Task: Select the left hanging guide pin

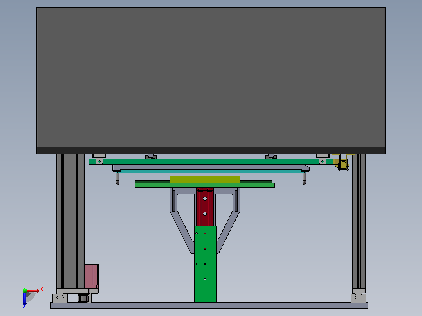Action: [117, 179]
